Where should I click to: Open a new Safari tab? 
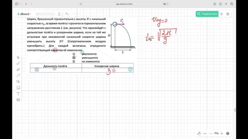(x=226, y=4)
